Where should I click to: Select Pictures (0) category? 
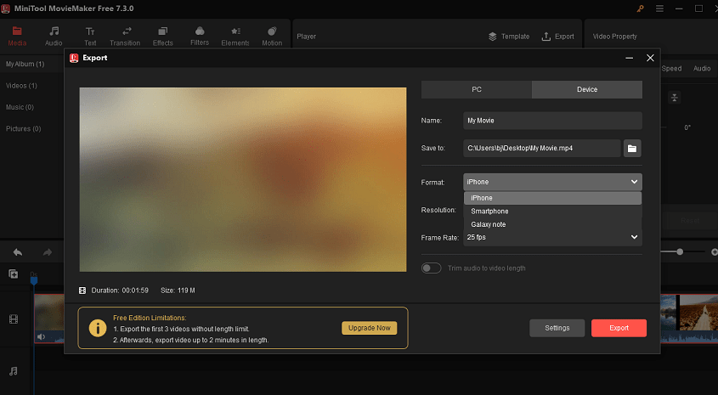point(23,128)
